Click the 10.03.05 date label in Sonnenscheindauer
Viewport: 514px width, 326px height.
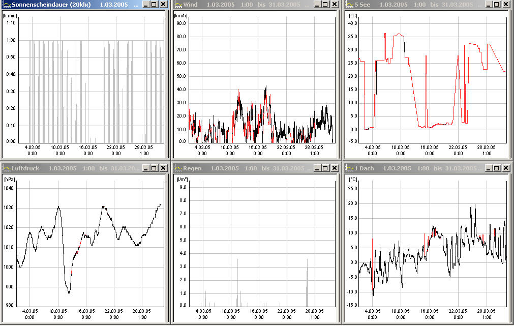pos(60,147)
